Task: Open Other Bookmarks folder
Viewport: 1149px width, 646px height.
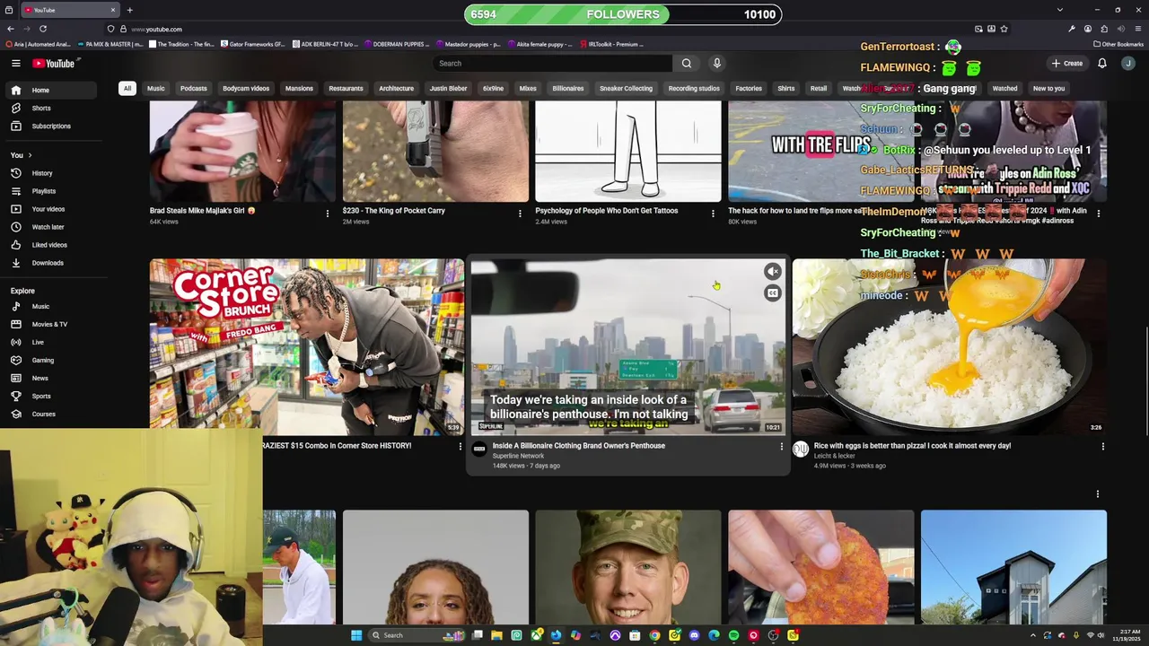Action: coord(1118,44)
